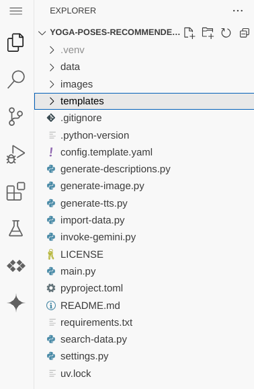
Task: Open the Run and Debug view
Action: coord(15,154)
